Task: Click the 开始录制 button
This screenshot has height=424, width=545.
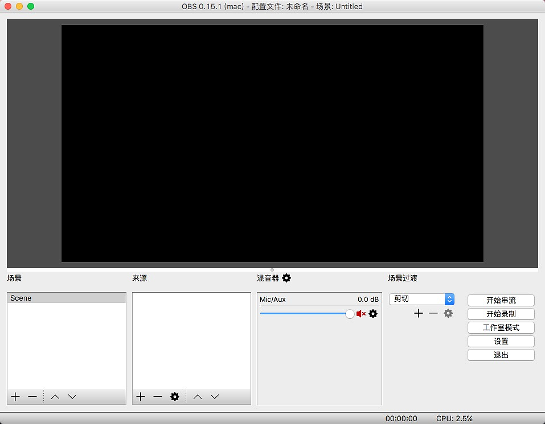Action: (501, 314)
